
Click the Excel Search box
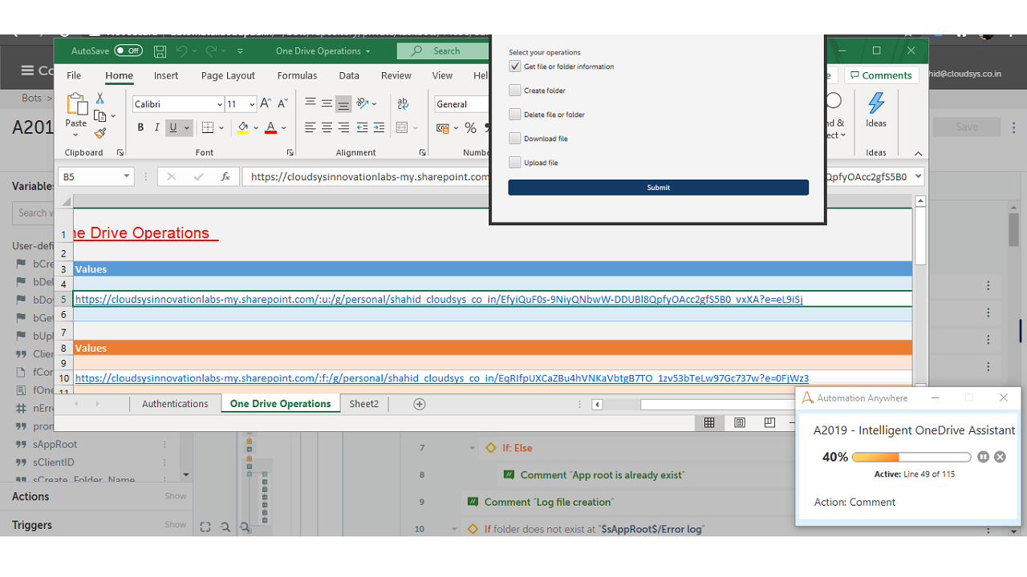[x=443, y=50]
